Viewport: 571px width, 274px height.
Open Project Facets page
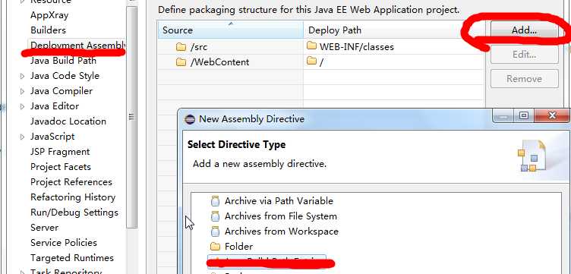61,167
